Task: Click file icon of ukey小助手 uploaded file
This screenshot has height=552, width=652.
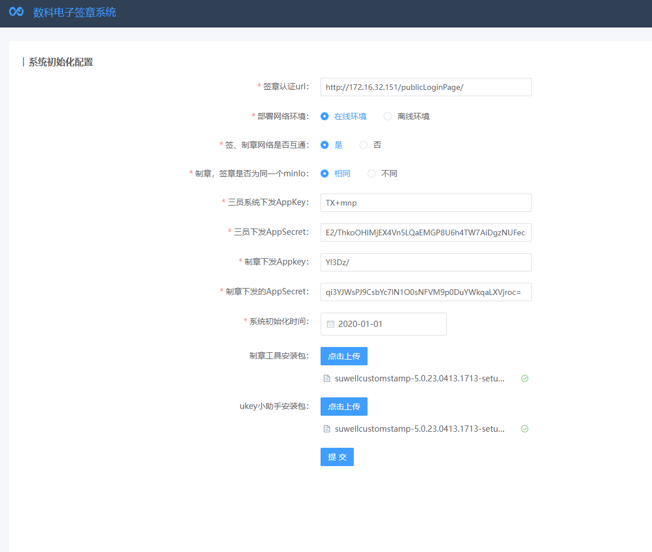Action: click(327, 429)
